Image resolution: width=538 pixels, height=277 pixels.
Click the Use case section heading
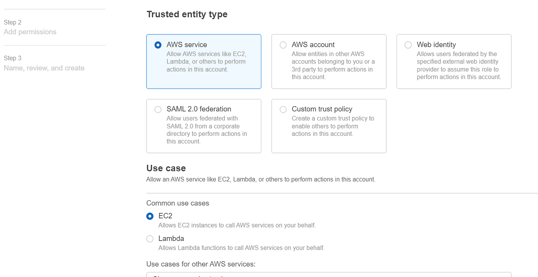click(166, 168)
